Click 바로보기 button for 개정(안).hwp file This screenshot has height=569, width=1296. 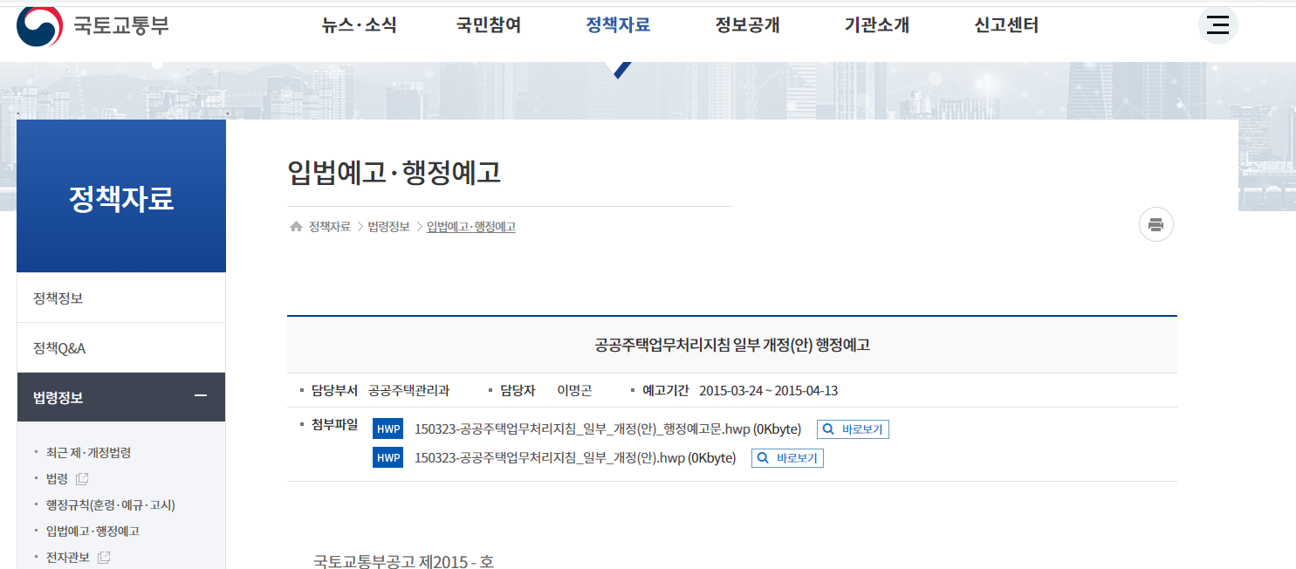coord(787,457)
